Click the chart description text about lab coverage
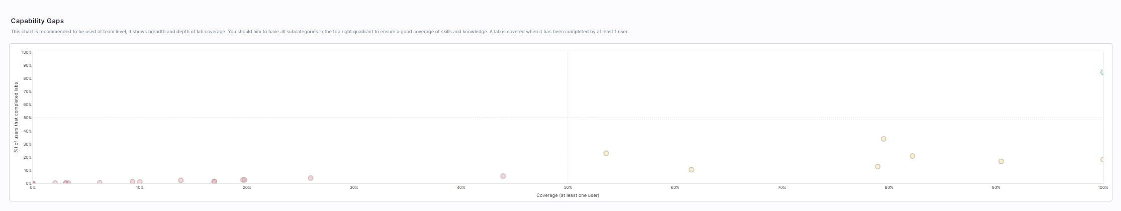 (319, 32)
